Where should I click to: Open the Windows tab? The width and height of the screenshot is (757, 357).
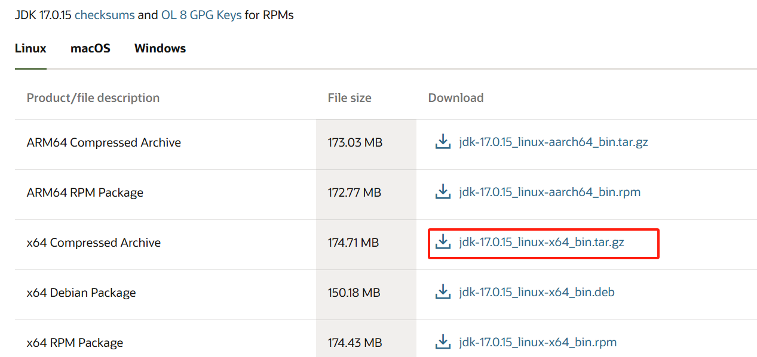click(160, 48)
